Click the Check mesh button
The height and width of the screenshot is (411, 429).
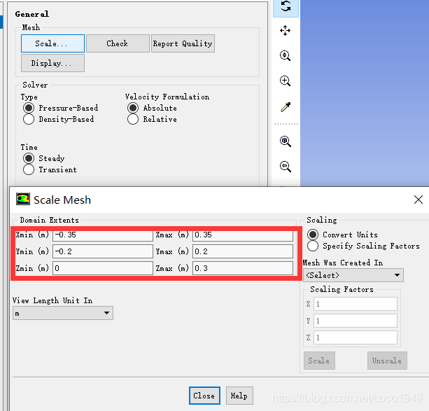click(x=118, y=43)
